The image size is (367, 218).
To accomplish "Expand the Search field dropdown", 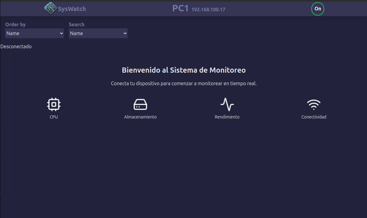I will [98, 34].
